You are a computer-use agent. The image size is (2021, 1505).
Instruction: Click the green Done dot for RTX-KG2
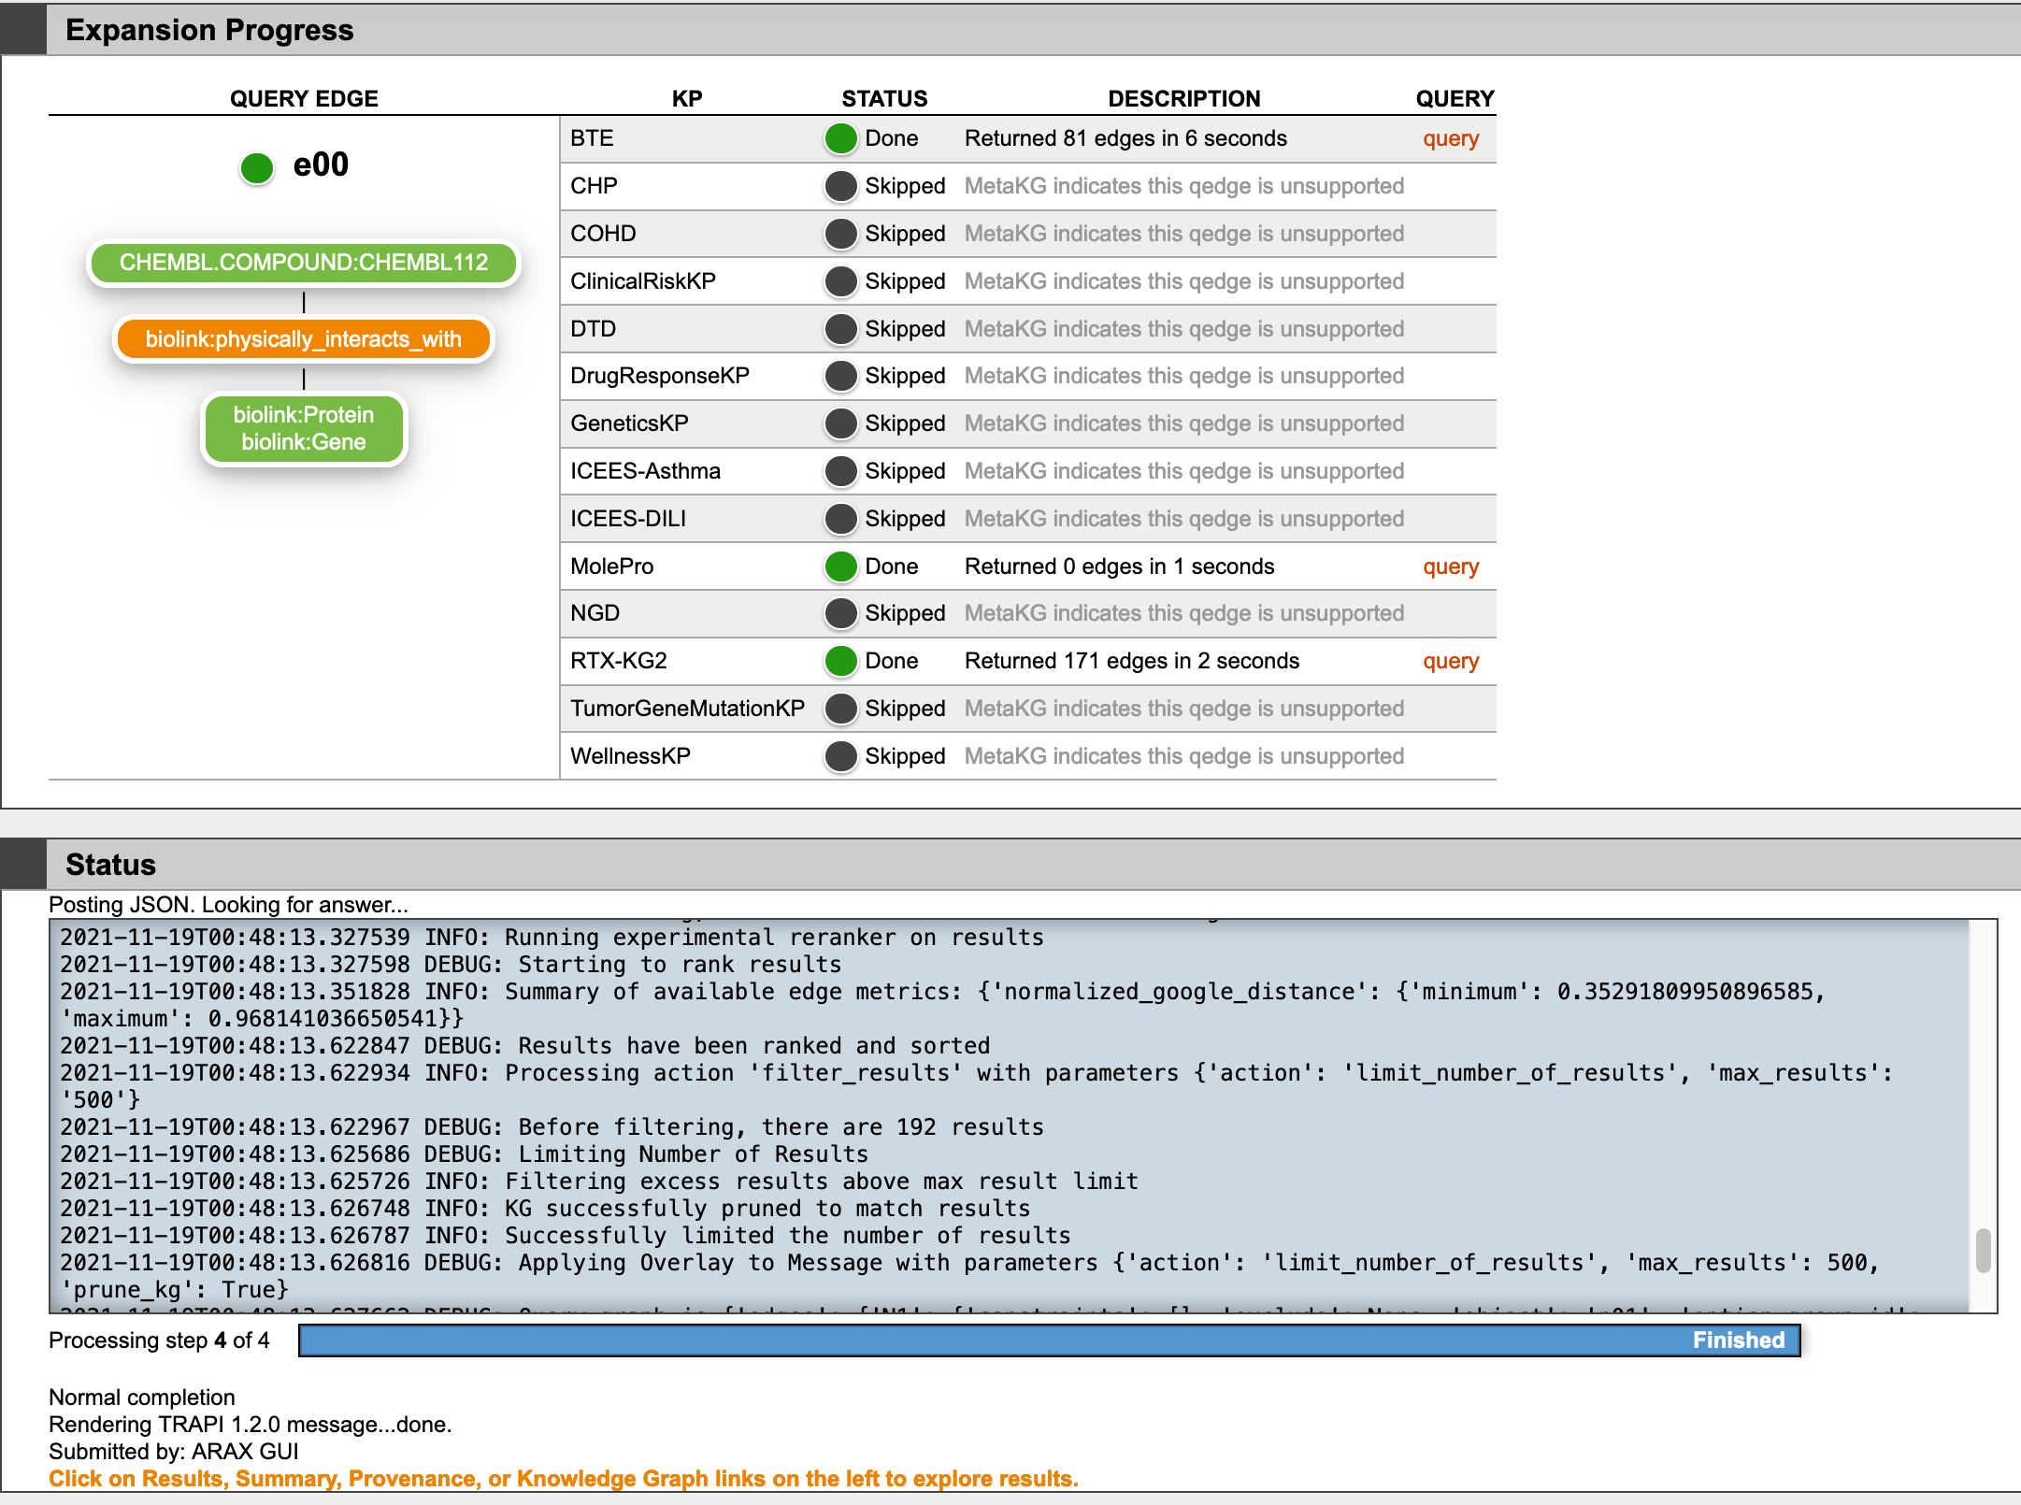(x=841, y=661)
